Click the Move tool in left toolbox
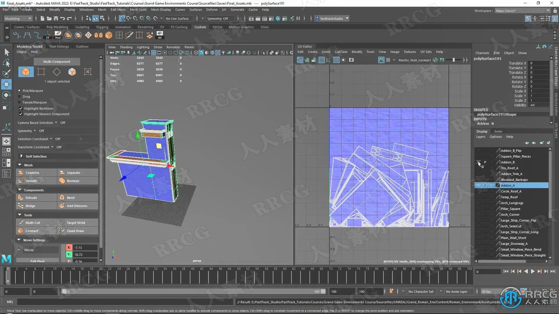 (6, 85)
